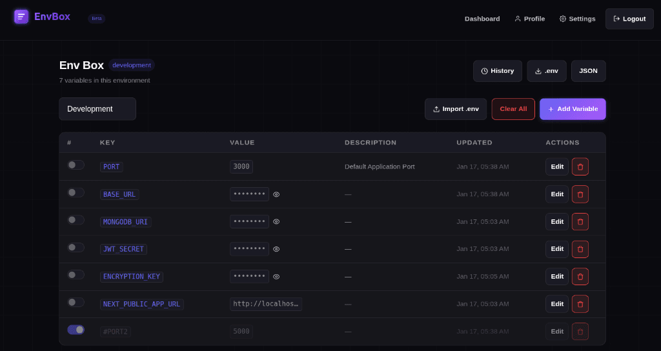Viewport: 661px width, 351px height.
Task: Export variables as JSON
Action: (588, 71)
